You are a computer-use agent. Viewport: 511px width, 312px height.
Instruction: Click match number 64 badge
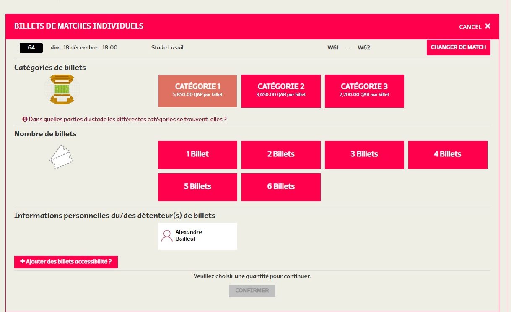31,48
